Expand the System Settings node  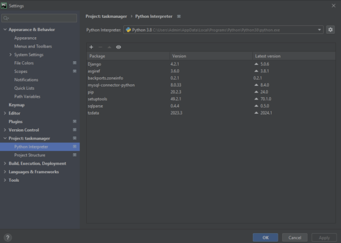click(x=11, y=54)
